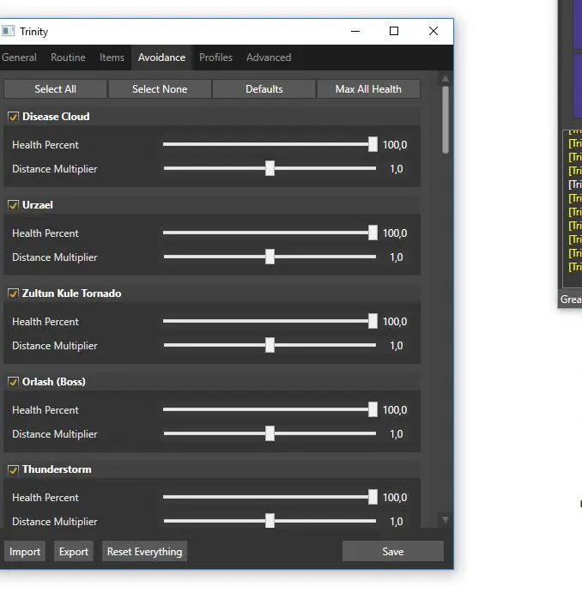Click the Import button
582x593 pixels.
tap(25, 552)
